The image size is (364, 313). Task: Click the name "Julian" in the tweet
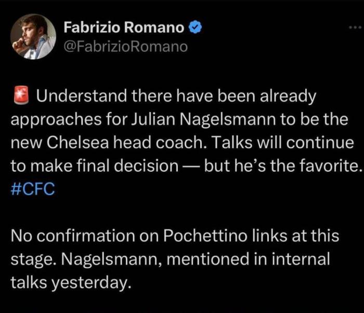(154, 119)
